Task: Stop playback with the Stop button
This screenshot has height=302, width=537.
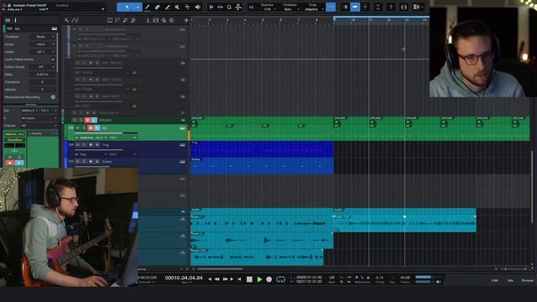Action: 249,279
